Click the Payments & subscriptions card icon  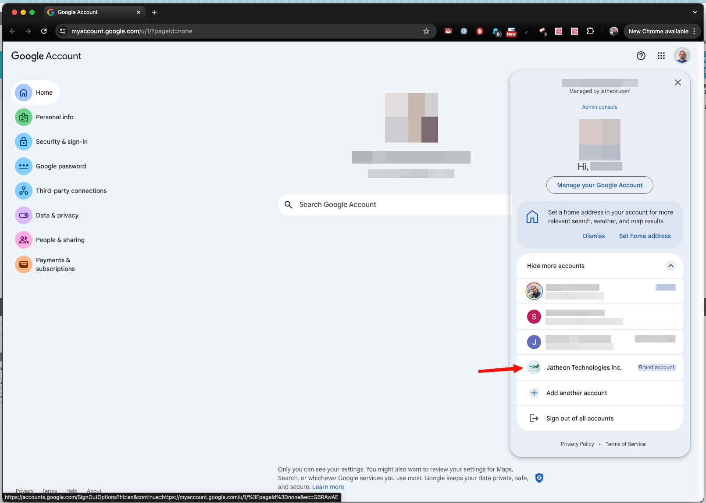[24, 264]
